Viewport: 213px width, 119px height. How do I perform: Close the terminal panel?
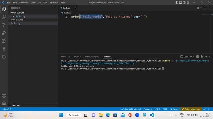tap(210, 57)
